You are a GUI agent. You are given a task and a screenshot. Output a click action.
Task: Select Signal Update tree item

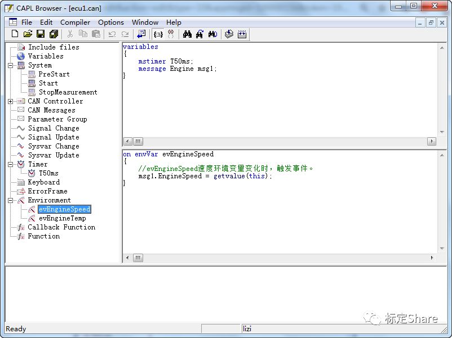point(54,137)
